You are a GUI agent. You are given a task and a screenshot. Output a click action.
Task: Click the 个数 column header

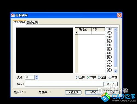(98, 29)
